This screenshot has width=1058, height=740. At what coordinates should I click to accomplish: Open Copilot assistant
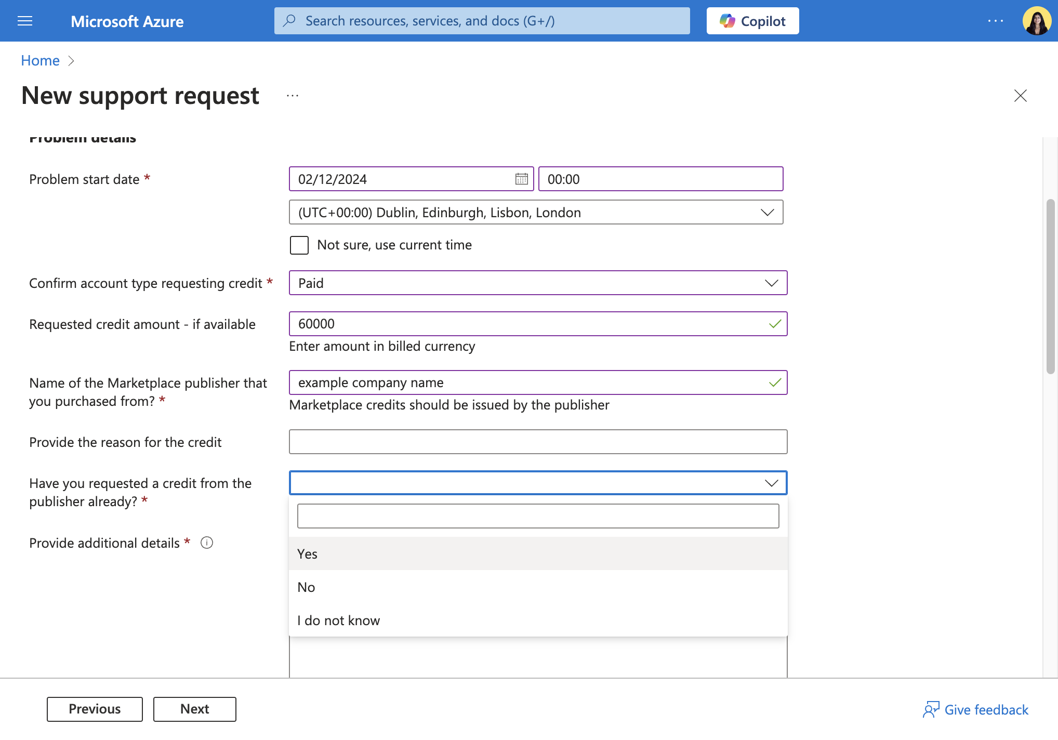pos(752,21)
